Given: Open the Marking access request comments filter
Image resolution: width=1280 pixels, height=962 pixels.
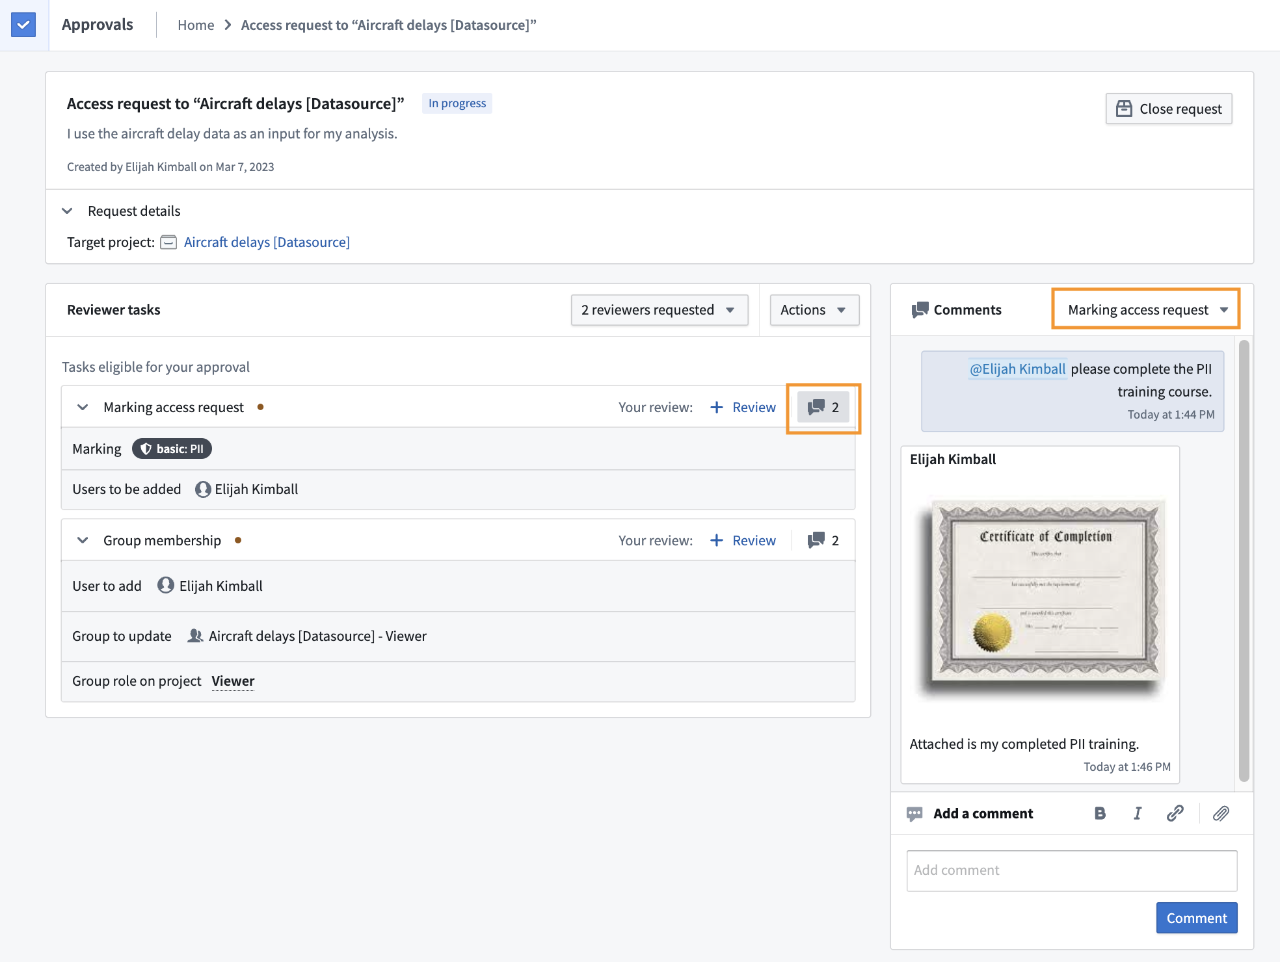Looking at the screenshot, I should pos(1146,309).
